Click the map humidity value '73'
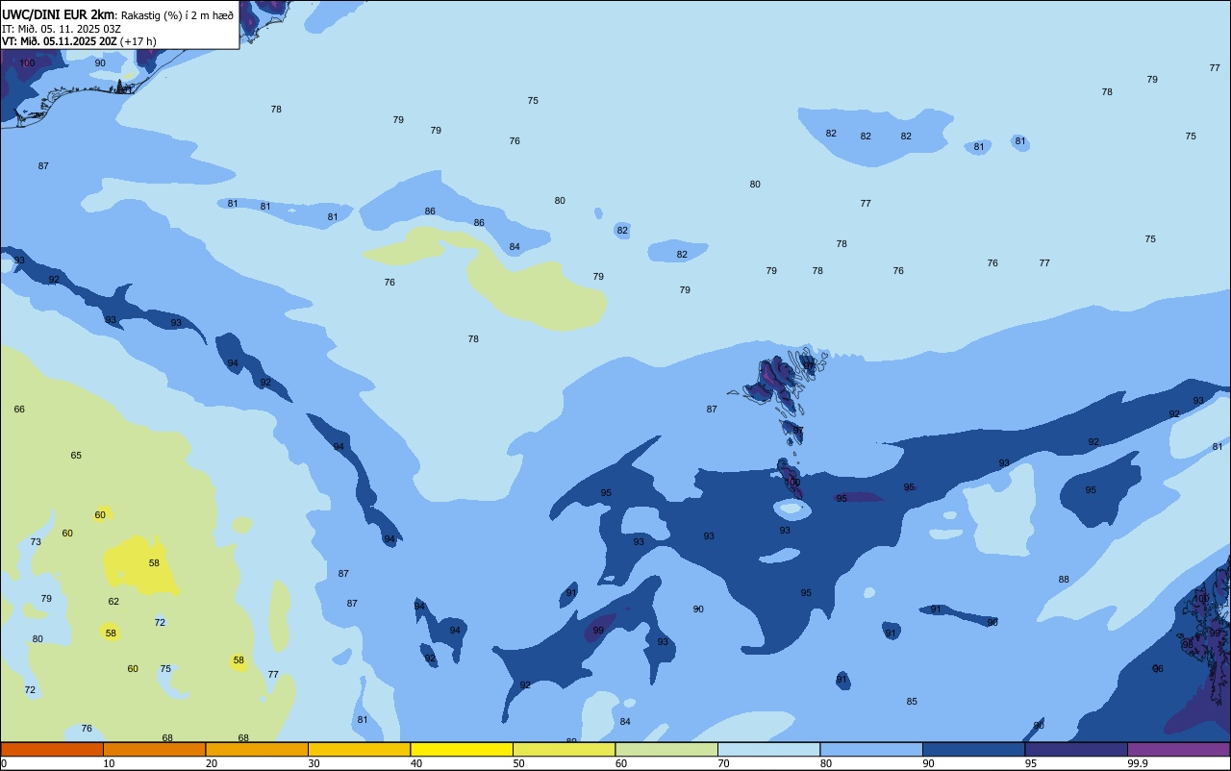 pos(36,542)
